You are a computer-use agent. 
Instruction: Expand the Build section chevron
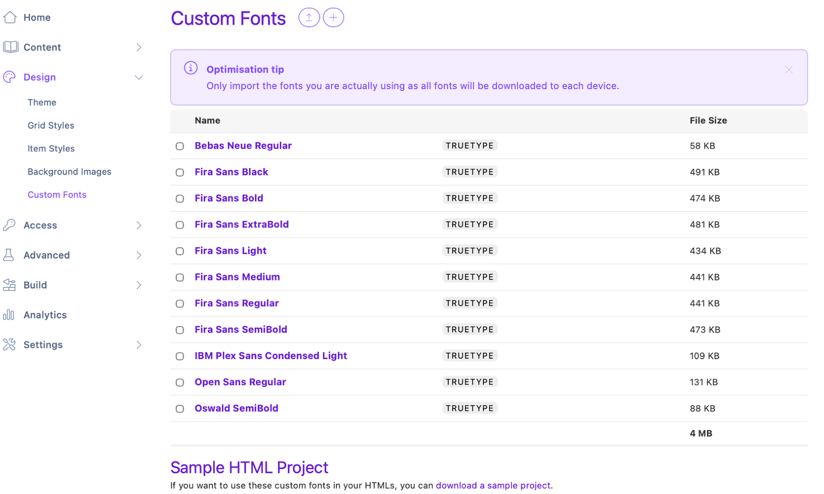[138, 285]
